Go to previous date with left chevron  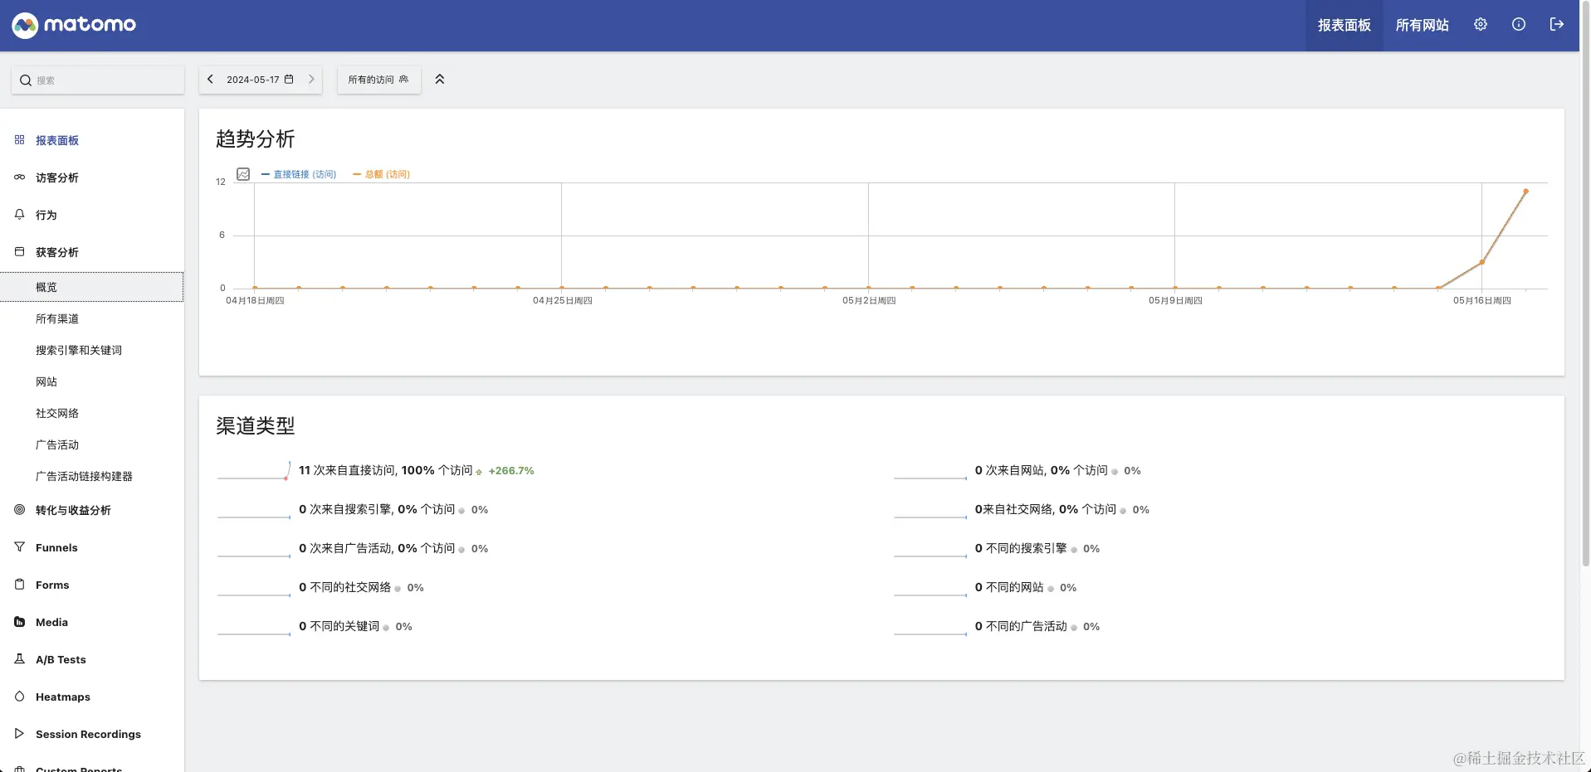click(211, 80)
